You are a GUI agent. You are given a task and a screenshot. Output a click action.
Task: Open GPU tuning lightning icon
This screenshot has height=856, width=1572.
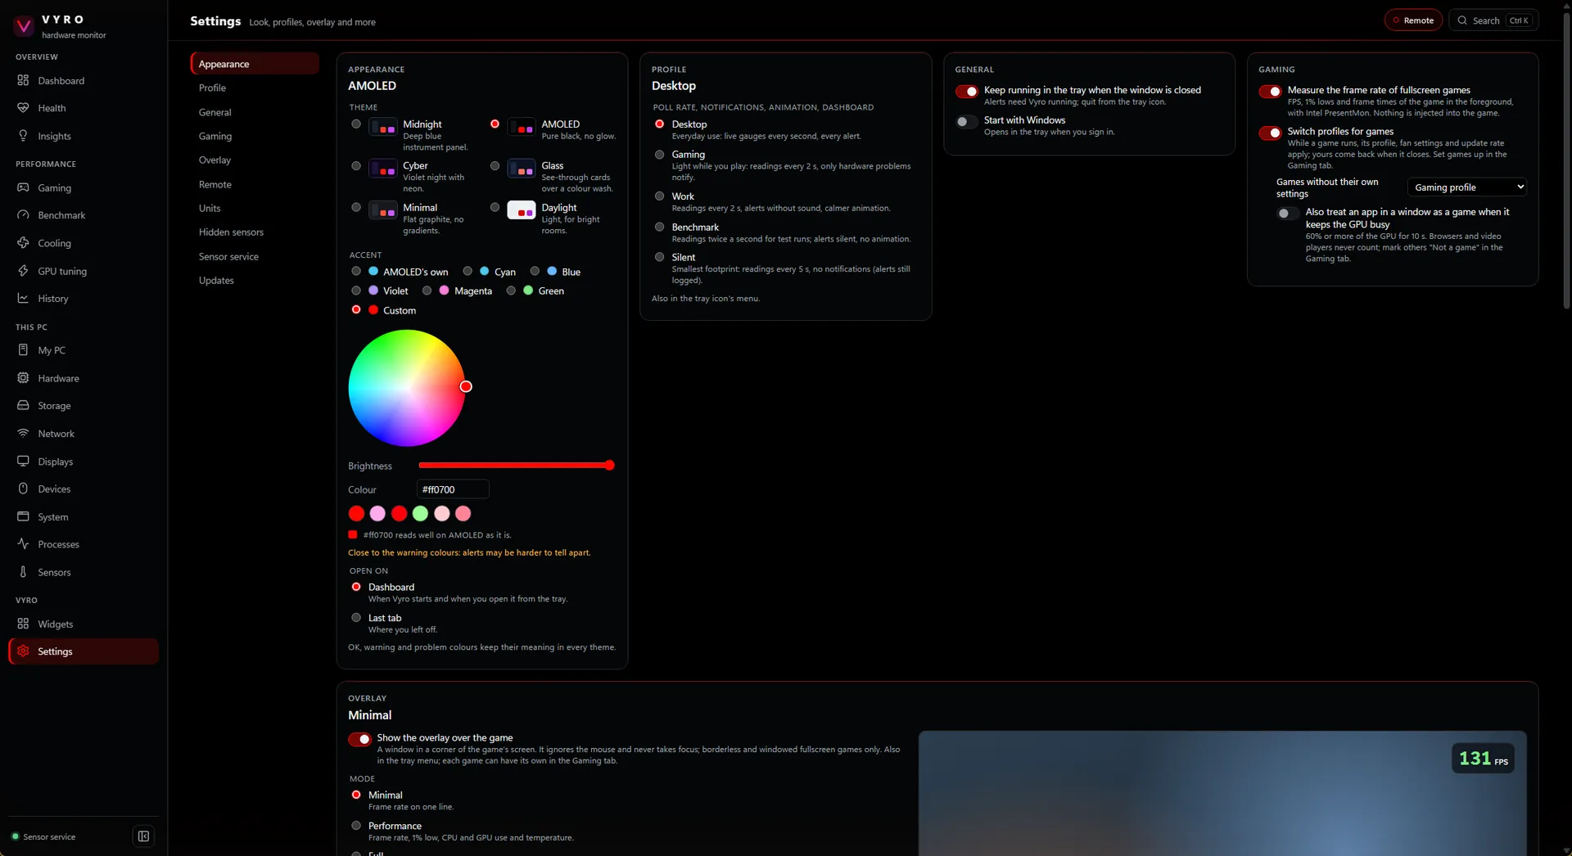click(23, 271)
